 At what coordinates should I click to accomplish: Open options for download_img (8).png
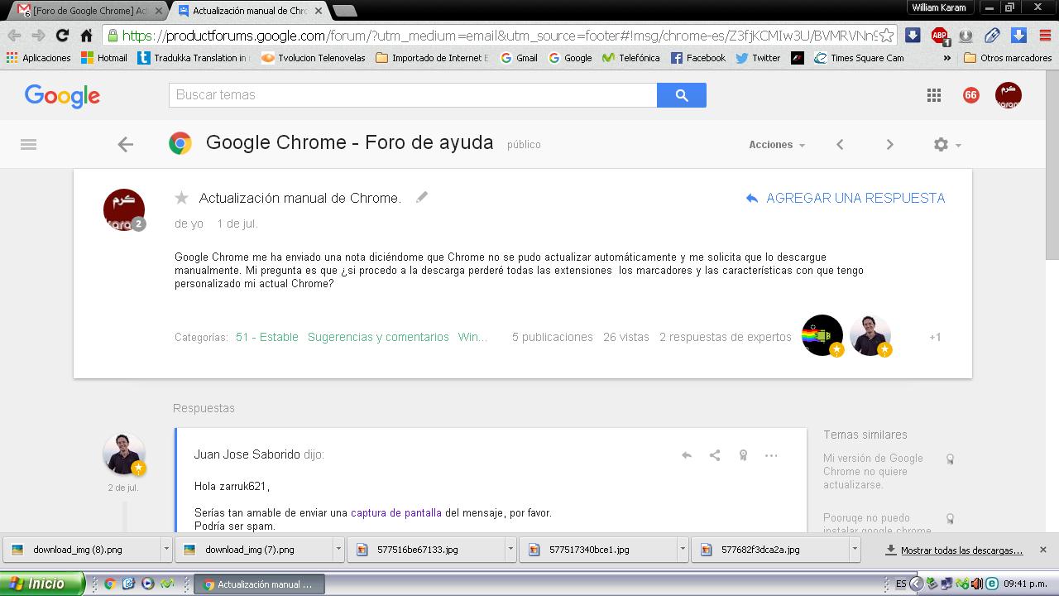pyautogui.click(x=166, y=550)
